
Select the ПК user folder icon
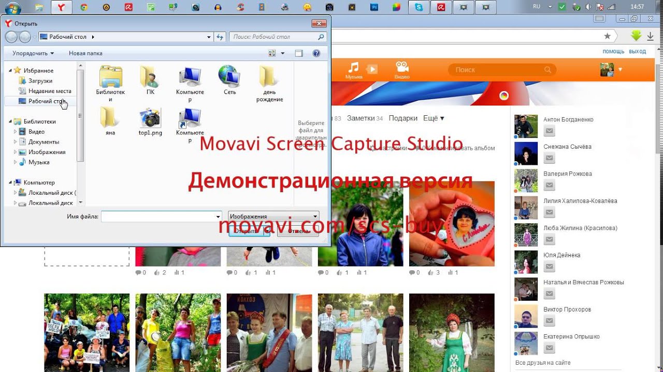pyautogui.click(x=150, y=81)
